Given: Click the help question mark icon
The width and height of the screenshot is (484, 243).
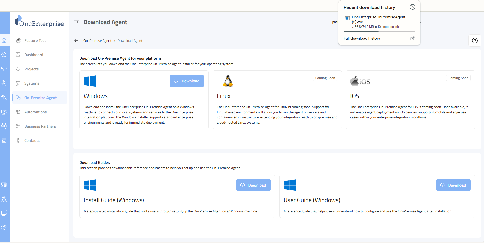Looking at the screenshot, I should pyautogui.click(x=475, y=41).
